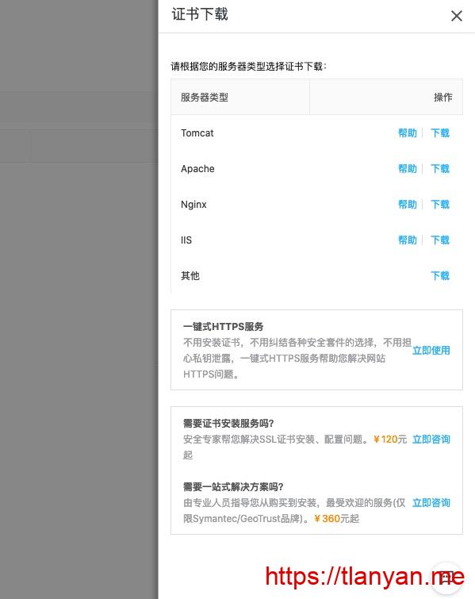Click the 服务器类型 column header
This screenshot has height=599, width=475.
(x=205, y=98)
